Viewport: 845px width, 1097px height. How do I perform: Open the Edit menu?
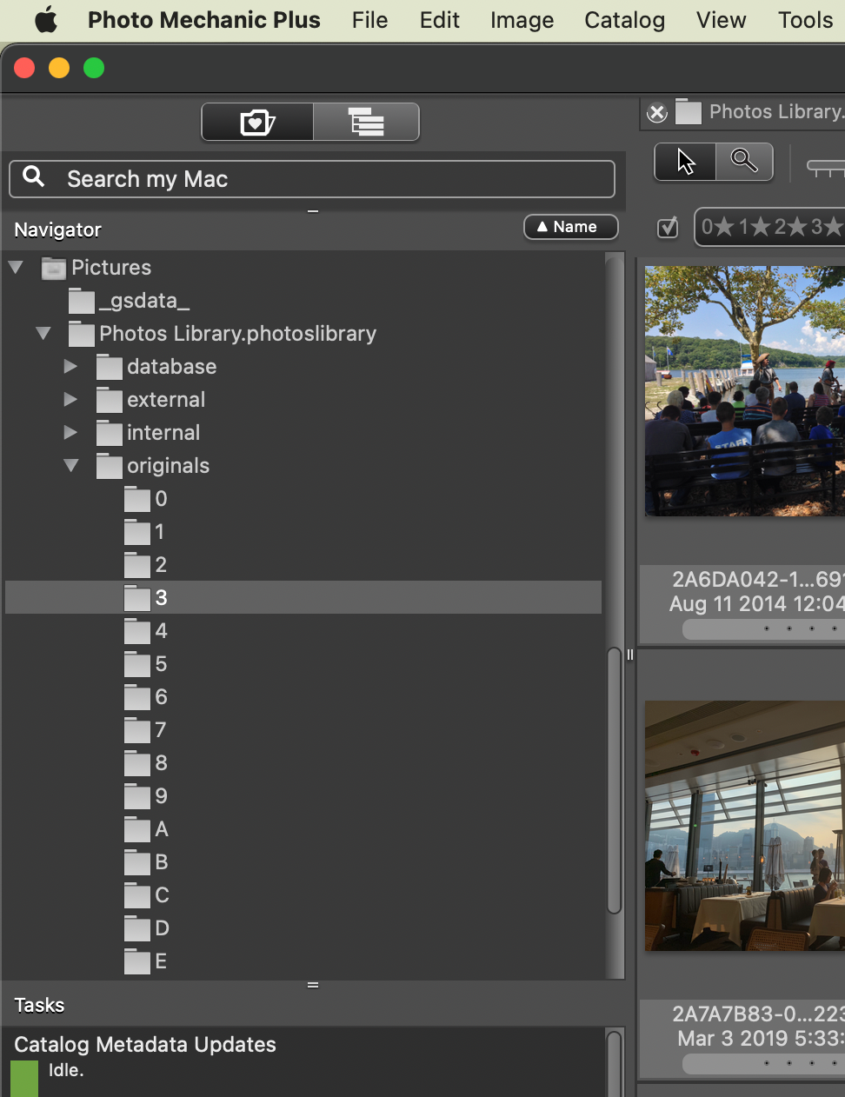click(439, 20)
